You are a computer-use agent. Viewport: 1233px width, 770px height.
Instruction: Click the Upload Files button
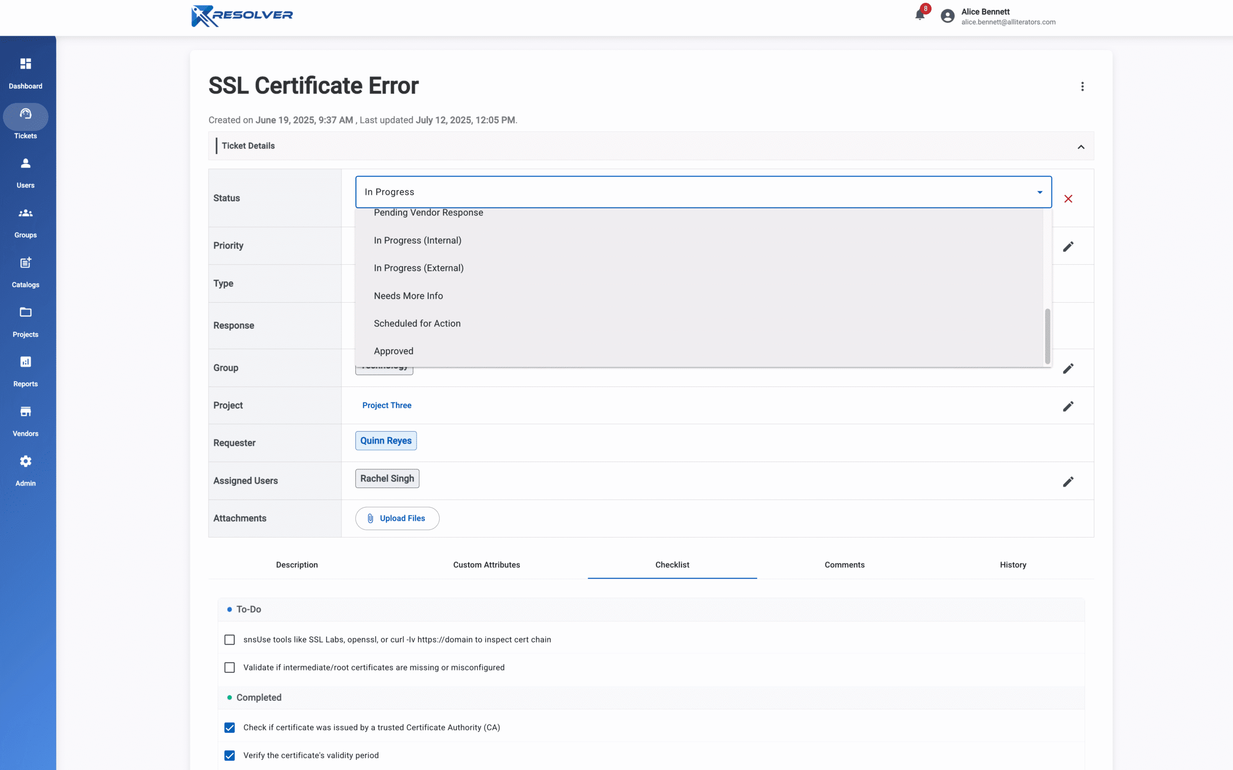click(x=397, y=518)
